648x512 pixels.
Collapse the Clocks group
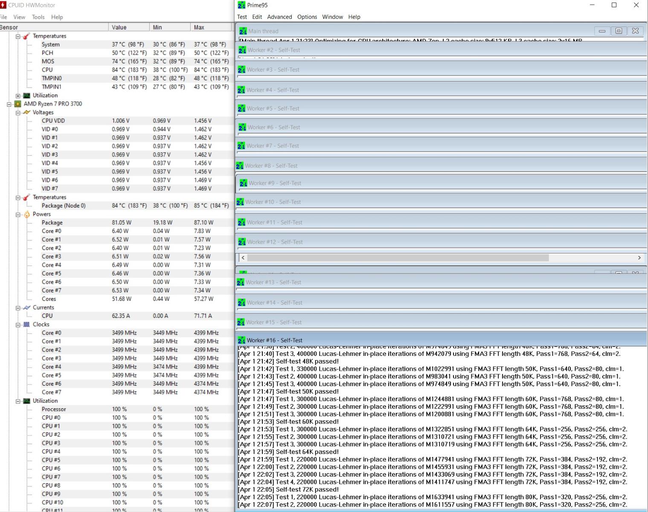18,325
